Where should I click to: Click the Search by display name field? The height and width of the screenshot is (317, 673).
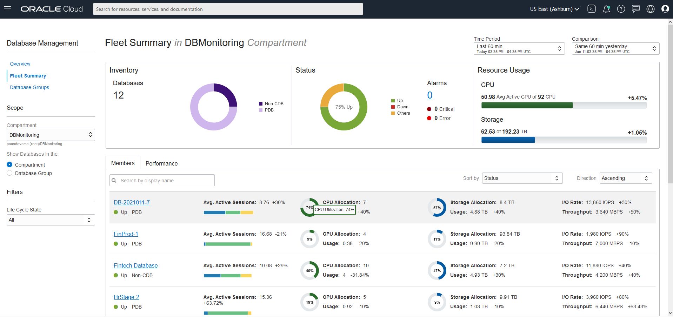[165, 181]
